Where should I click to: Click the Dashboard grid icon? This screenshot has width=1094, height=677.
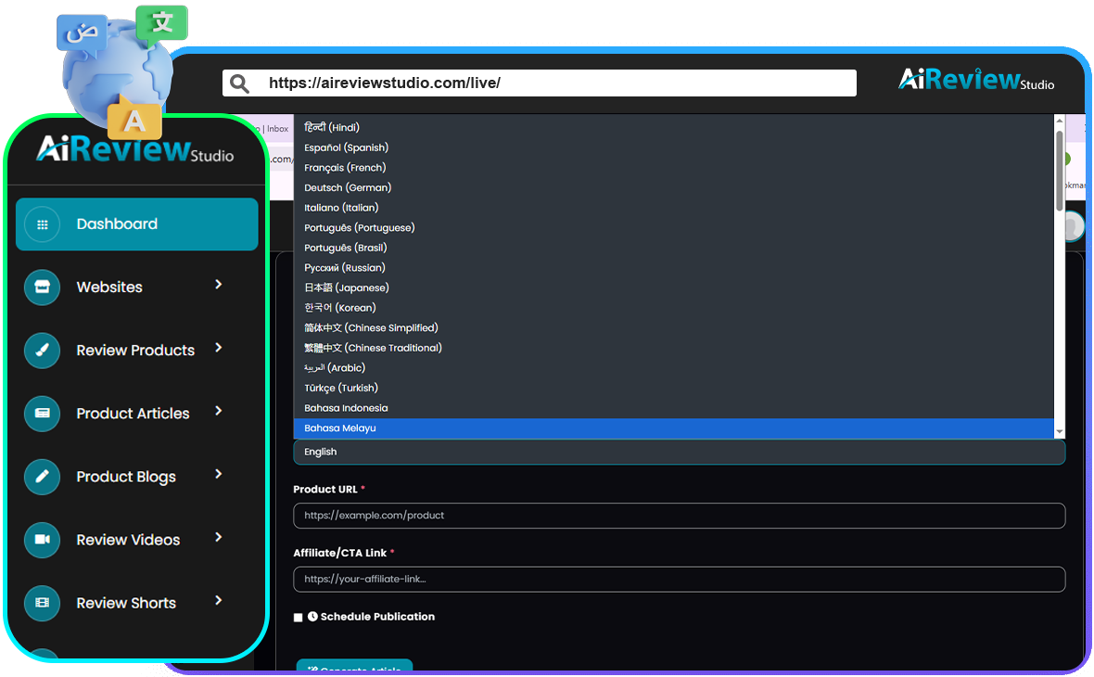point(42,224)
